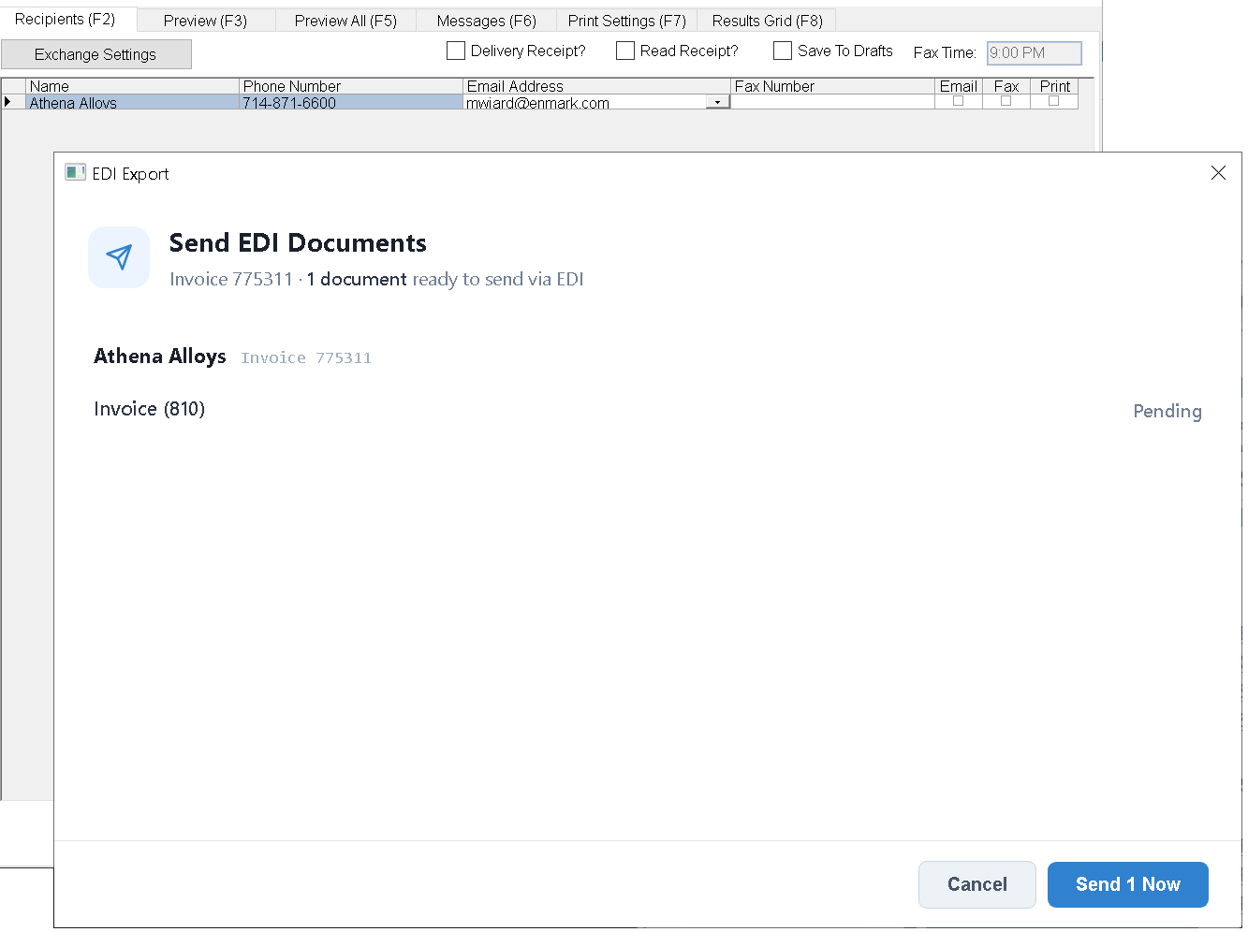This screenshot has height=932, width=1248.
Task: Click the gray 'Invoice 775311' label beside Athena Alloys
Action: [x=306, y=357]
